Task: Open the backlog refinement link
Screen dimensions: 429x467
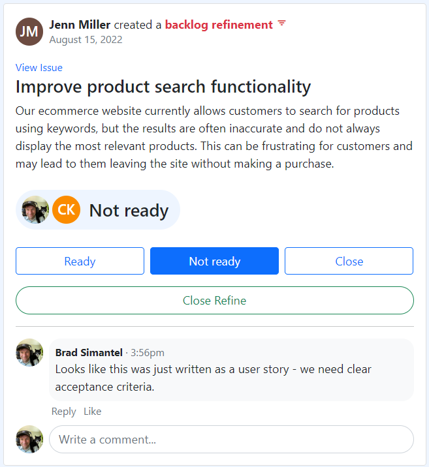Action: [x=219, y=25]
